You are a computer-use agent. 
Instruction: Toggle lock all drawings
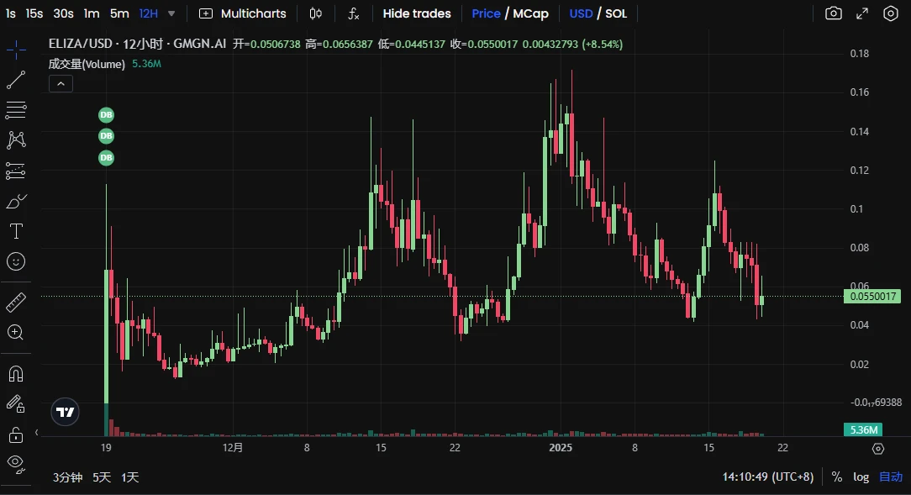[16, 434]
